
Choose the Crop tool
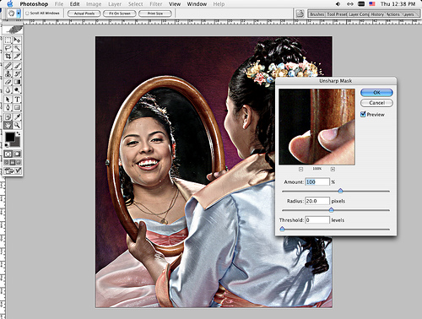[x=8, y=57]
